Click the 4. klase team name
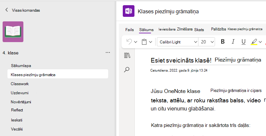 (x=10, y=53)
